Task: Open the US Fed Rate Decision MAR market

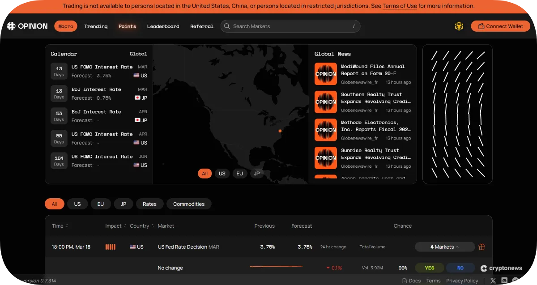Action: [188, 247]
